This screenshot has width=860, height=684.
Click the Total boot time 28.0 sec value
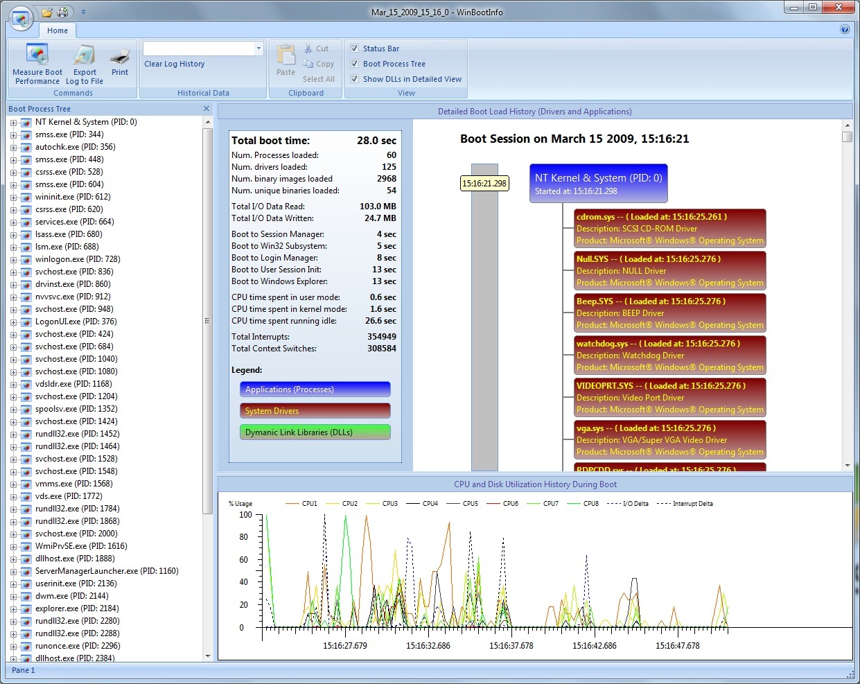[x=377, y=141]
